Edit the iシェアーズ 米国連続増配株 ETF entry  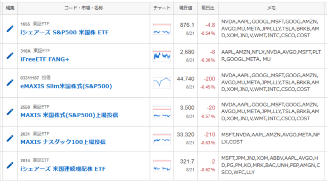pos(10,166)
